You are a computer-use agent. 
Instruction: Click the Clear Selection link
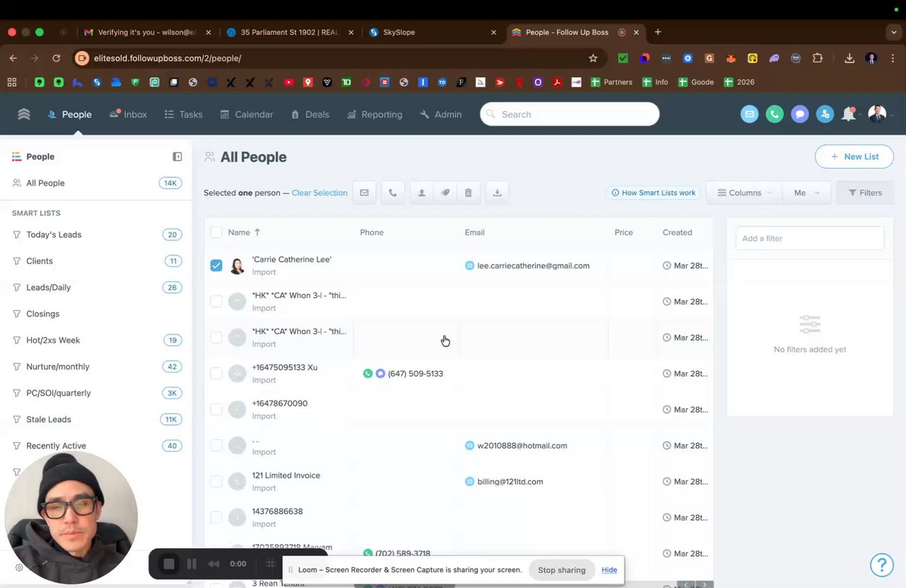tap(319, 193)
